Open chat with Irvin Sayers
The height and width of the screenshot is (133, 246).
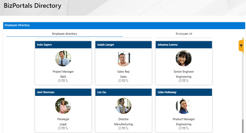[x=59, y=81]
